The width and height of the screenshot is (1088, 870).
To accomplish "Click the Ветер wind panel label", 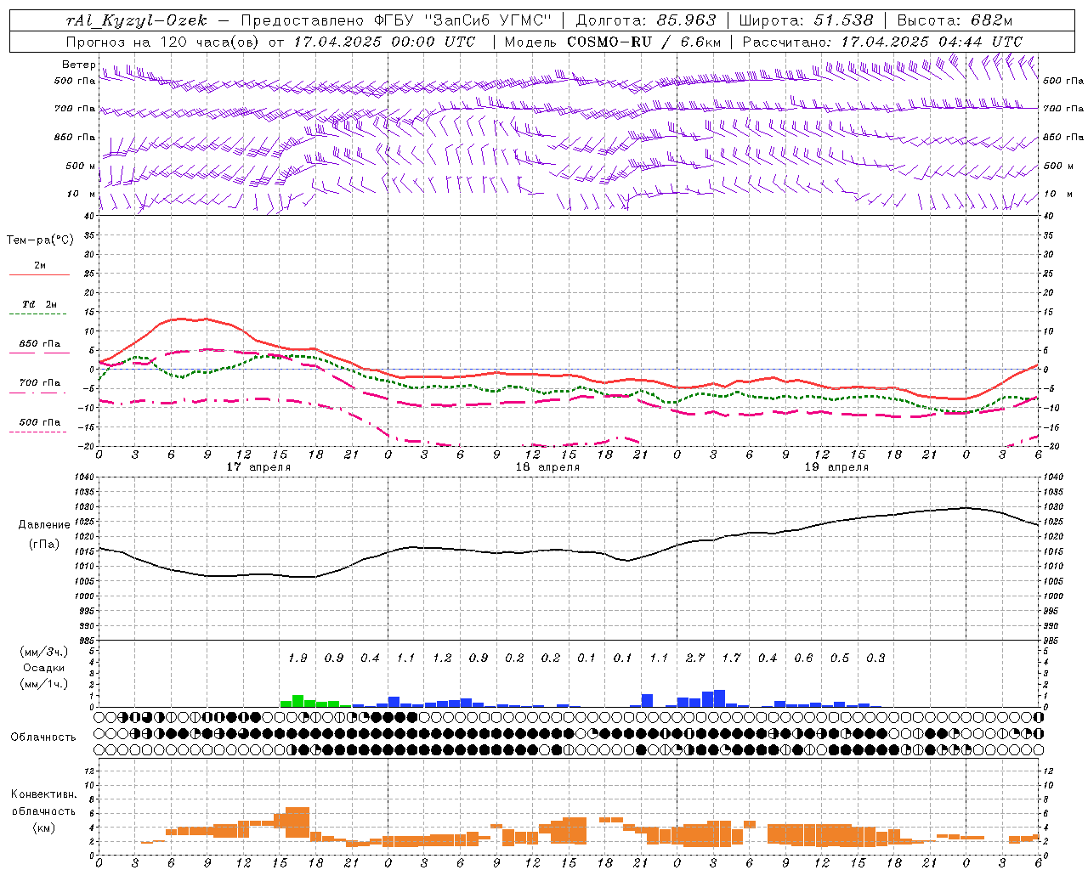I will [x=79, y=65].
